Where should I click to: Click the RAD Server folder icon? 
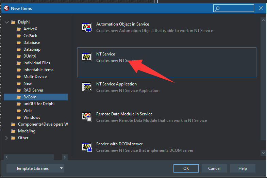(x=19, y=90)
